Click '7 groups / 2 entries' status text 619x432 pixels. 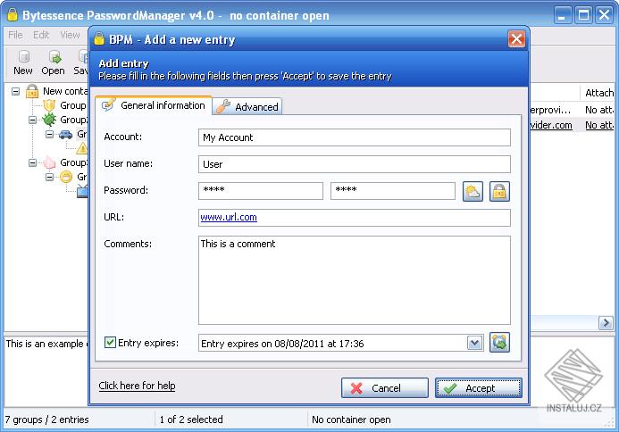pos(47,420)
